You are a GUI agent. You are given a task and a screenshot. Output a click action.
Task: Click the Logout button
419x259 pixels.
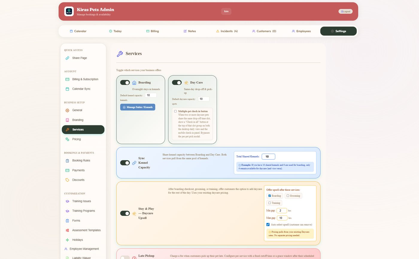(x=345, y=11)
